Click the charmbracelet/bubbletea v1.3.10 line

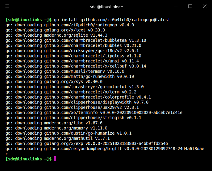click(76, 40)
